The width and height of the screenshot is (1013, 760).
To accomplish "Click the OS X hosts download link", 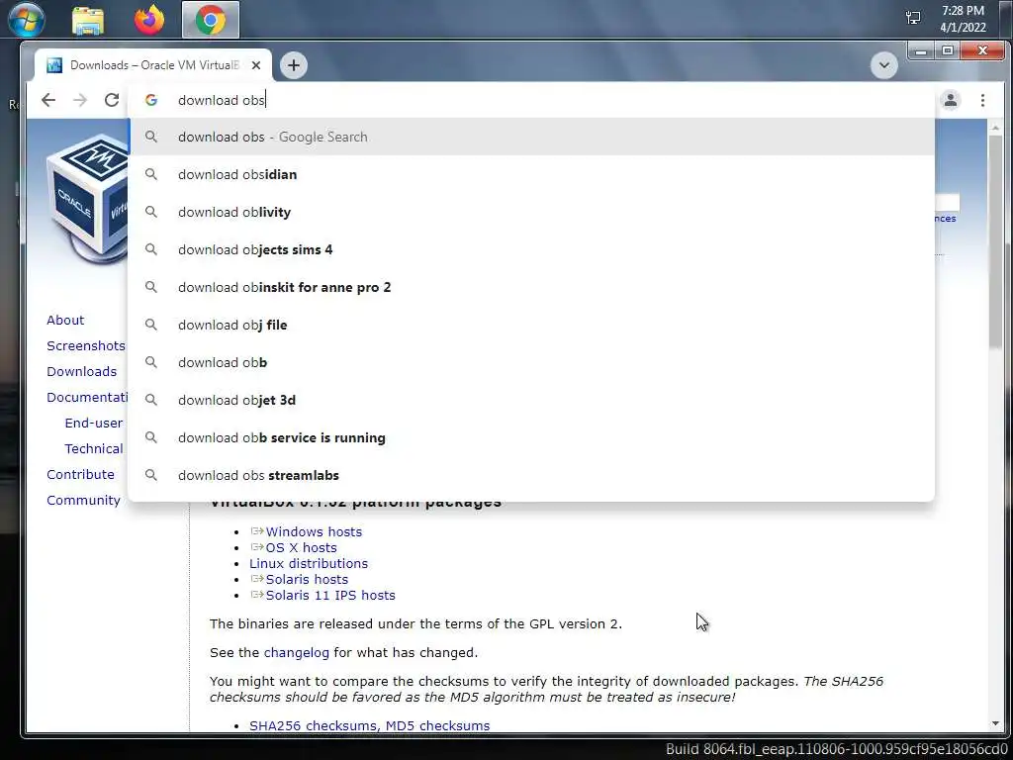I will pyautogui.click(x=301, y=547).
